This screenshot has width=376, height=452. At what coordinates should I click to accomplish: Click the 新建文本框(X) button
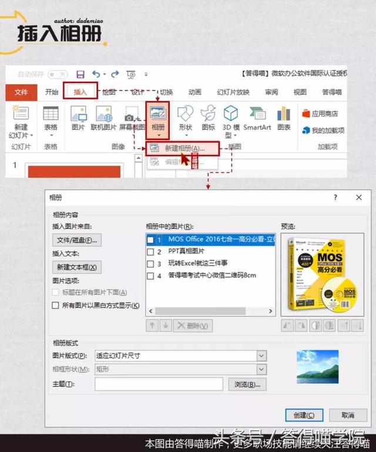pyautogui.click(x=77, y=267)
